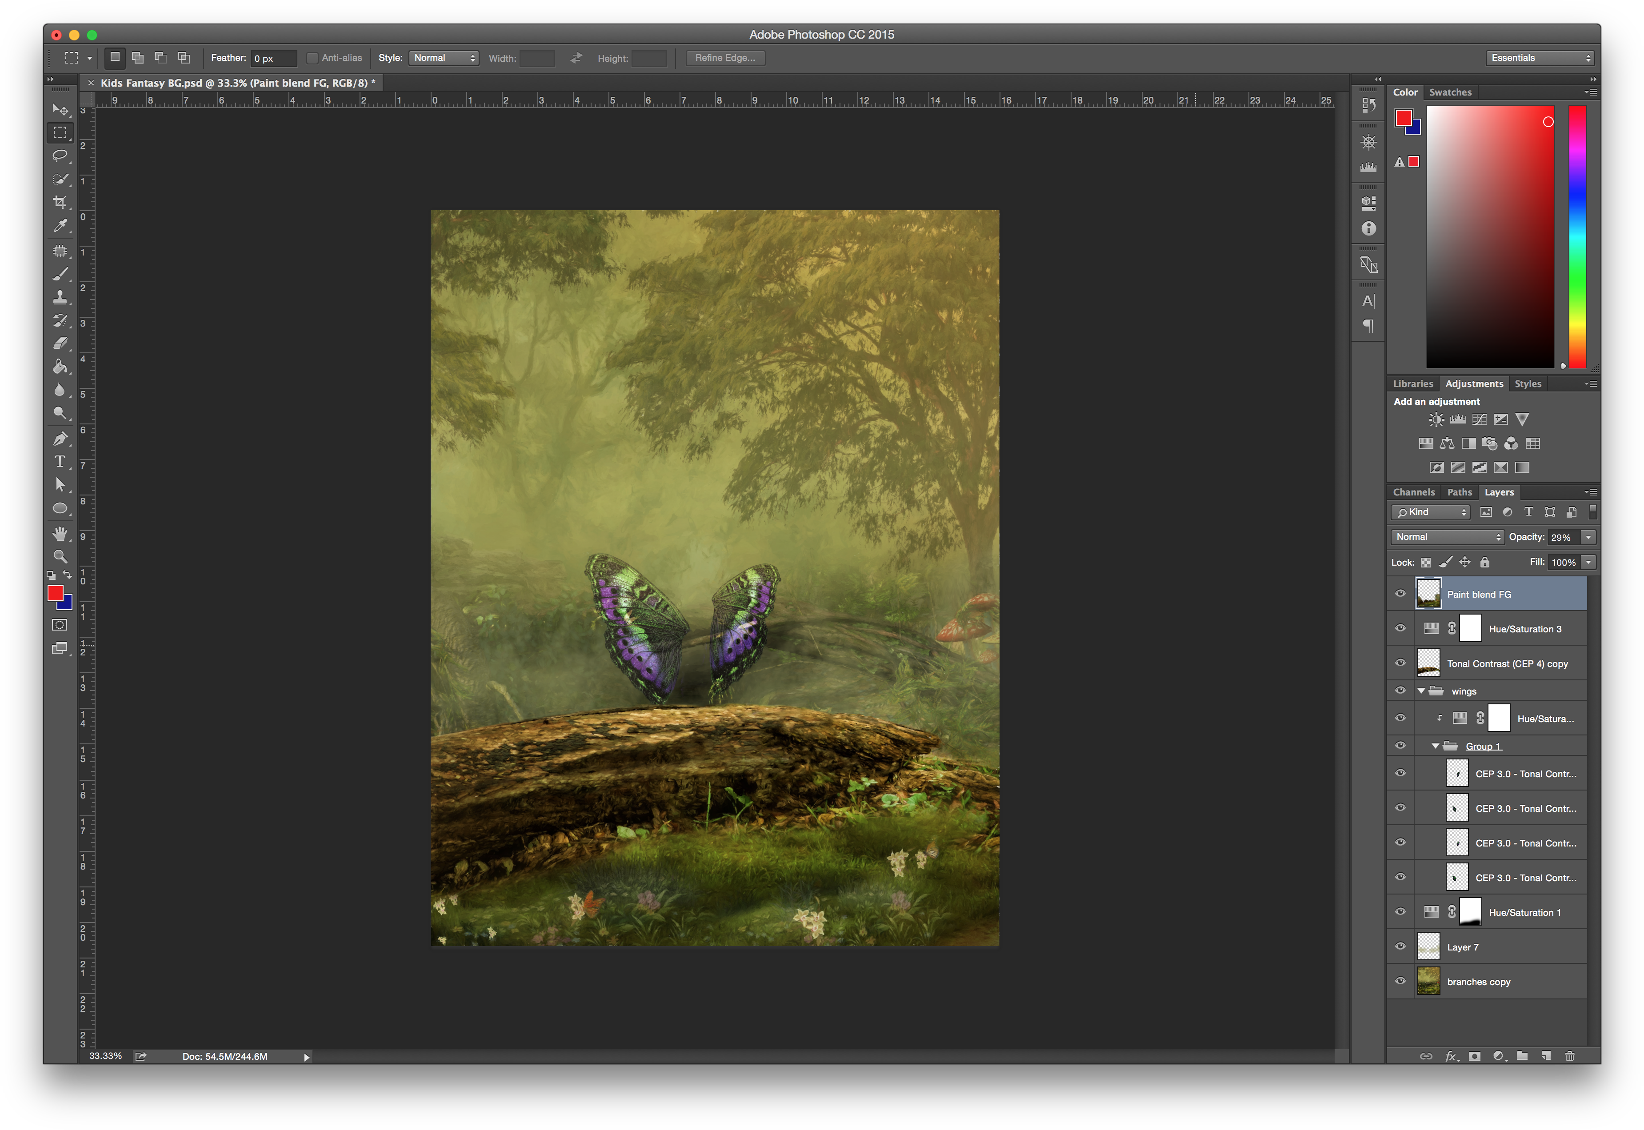Open the layer blend mode dropdown
Image resolution: width=1644 pixels, height=1130 pixels.
[x=1447, y=537]
